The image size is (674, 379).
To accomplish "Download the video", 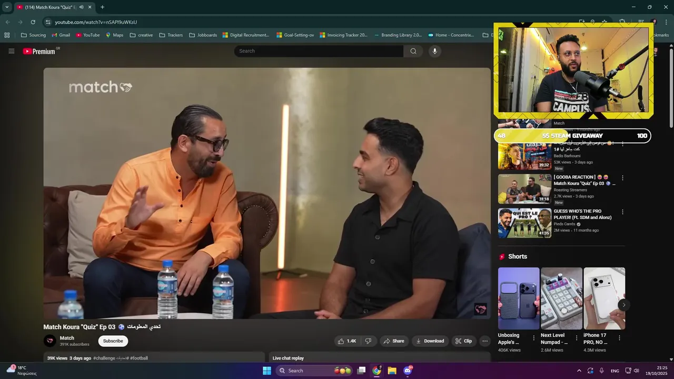I will [430, 341].
